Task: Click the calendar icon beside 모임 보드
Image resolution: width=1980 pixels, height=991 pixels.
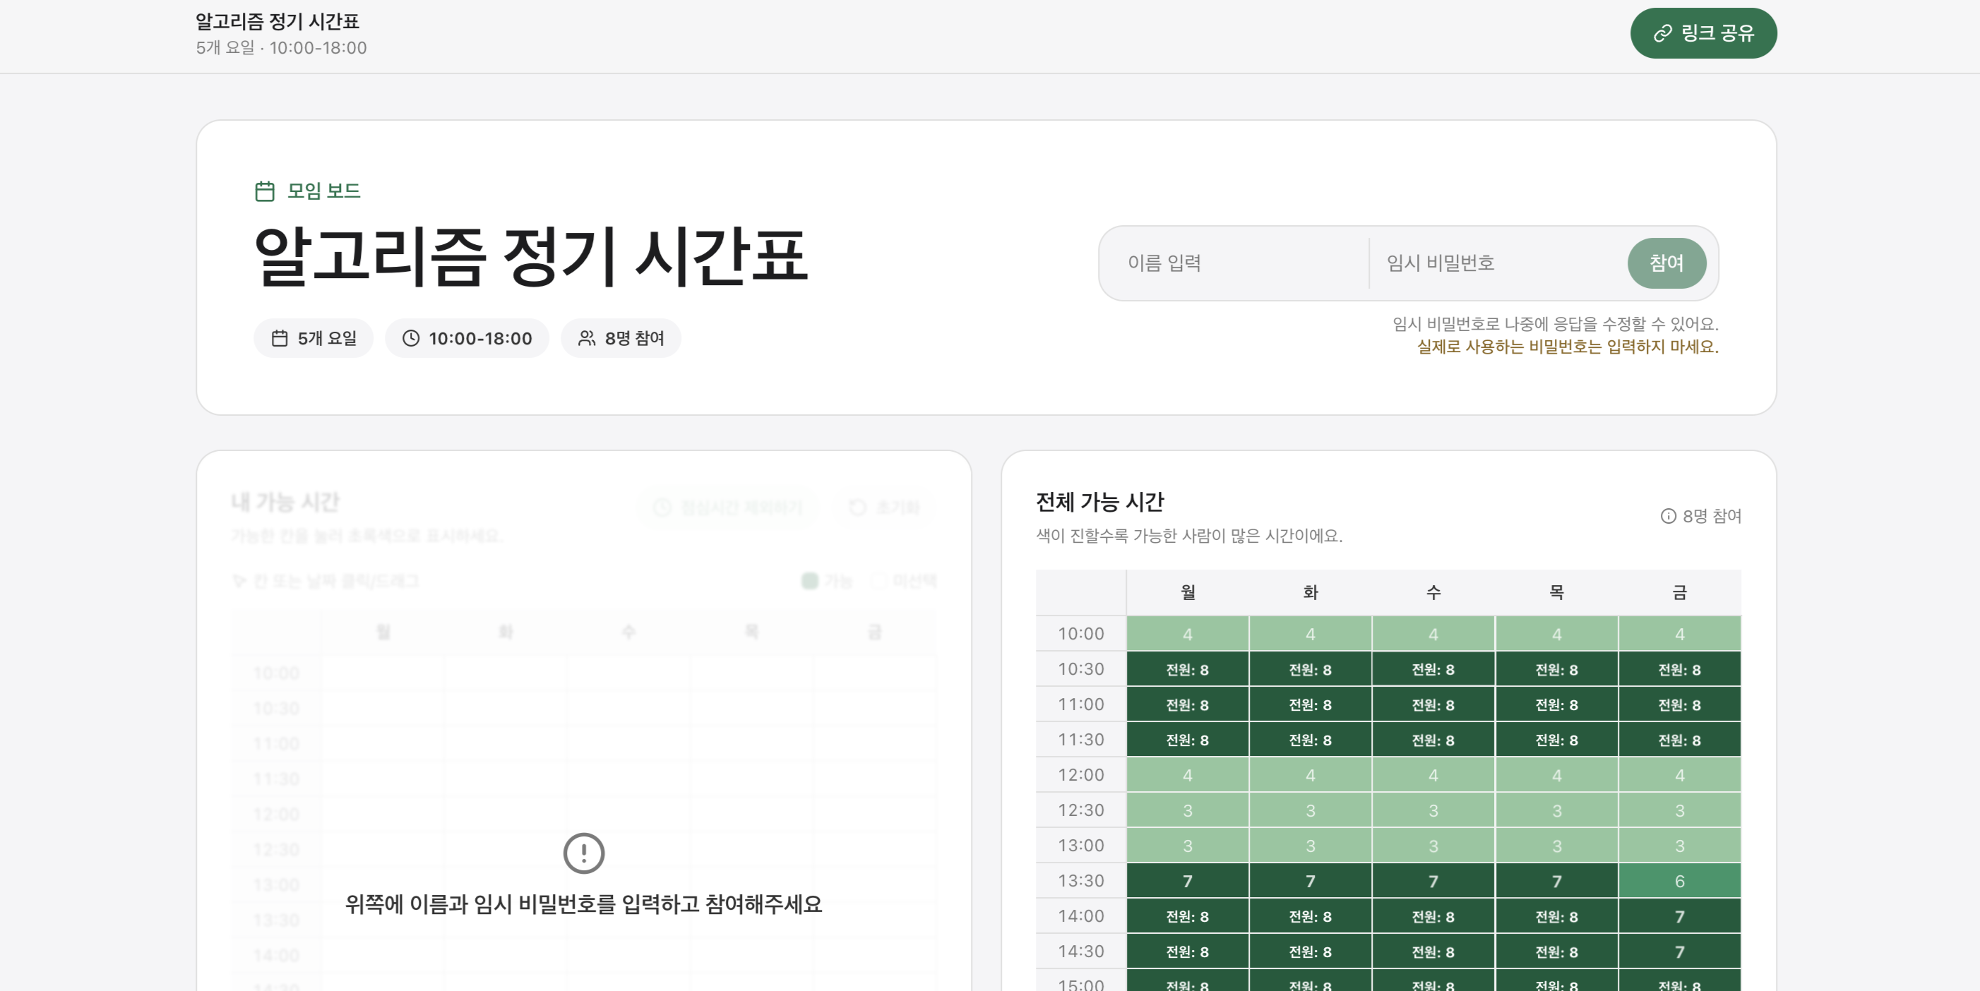Action: 264,191
